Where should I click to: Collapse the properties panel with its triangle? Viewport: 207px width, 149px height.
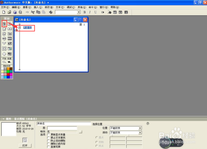coord(3,119)
